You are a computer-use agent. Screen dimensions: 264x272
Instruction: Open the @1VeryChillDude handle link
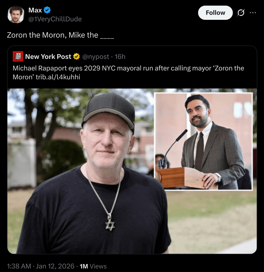(55, 19)
